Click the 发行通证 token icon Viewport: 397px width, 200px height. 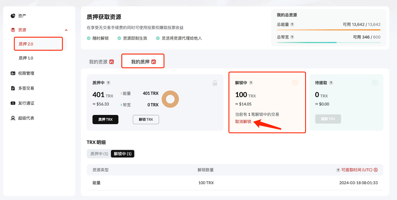13,103
